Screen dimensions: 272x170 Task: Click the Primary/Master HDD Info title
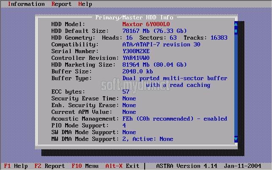(134, 17)
